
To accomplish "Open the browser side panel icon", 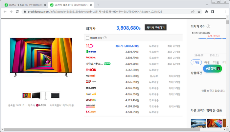I will [x=213, y=12].
